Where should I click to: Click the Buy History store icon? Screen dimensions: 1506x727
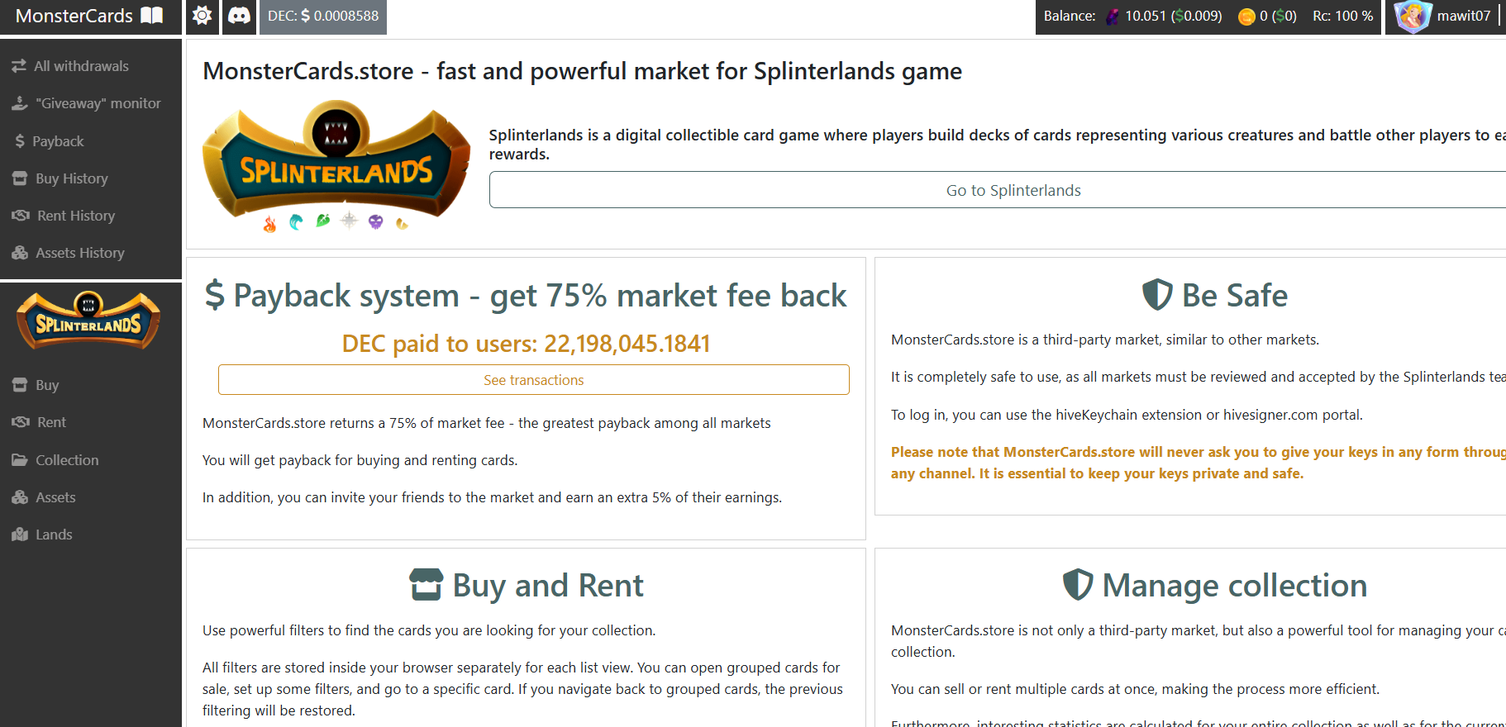tap(20, 178)
